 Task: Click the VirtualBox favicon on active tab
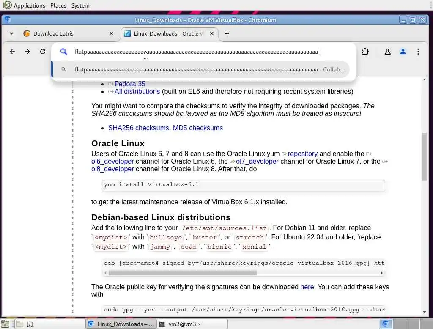(x=127, y=33)
